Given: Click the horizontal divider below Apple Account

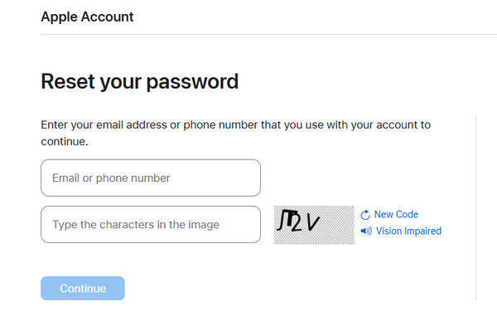Looking at the screenshot, I should [268, 34].
